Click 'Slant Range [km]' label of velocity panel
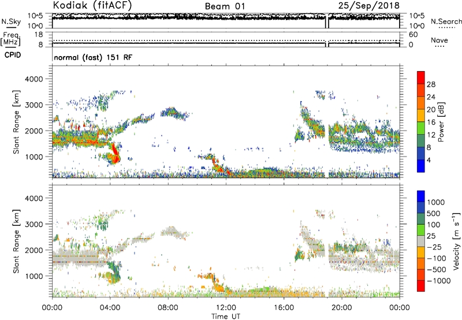 click(16, 241)
